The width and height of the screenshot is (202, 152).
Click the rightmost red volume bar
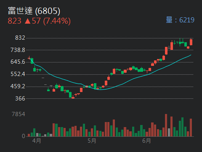(x=191, y=128)
